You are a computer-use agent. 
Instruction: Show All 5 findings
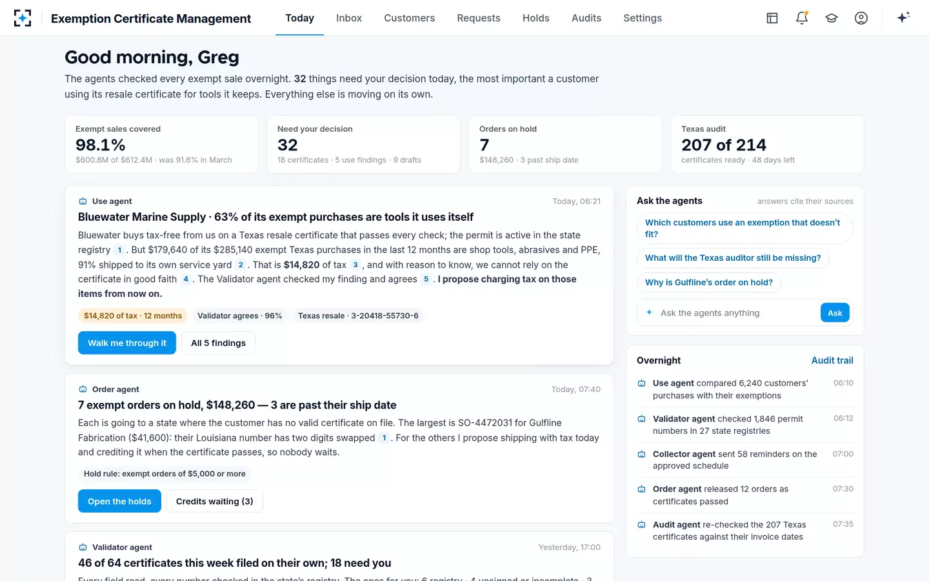[218, 343]
